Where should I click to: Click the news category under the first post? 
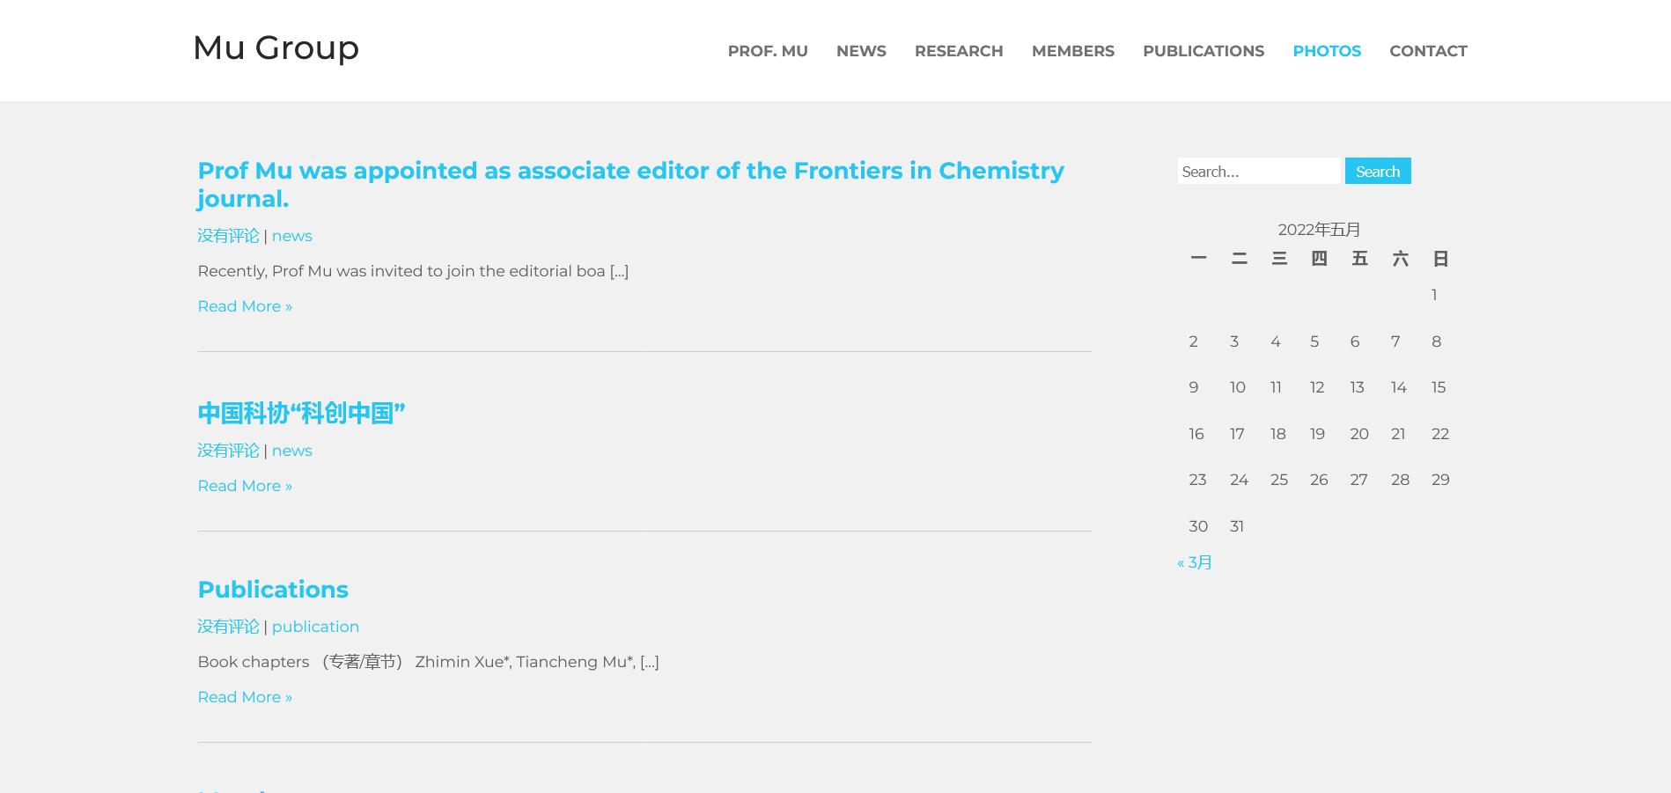tap(291, 236)
